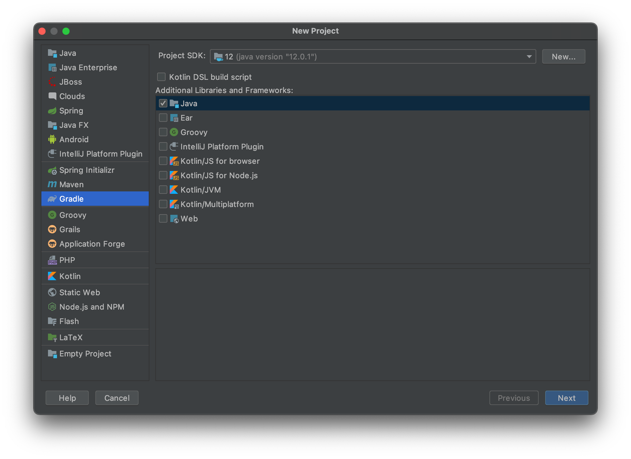Pick the PHP icon in sidebar
631x459 pixels.
(x=52, y=260)
